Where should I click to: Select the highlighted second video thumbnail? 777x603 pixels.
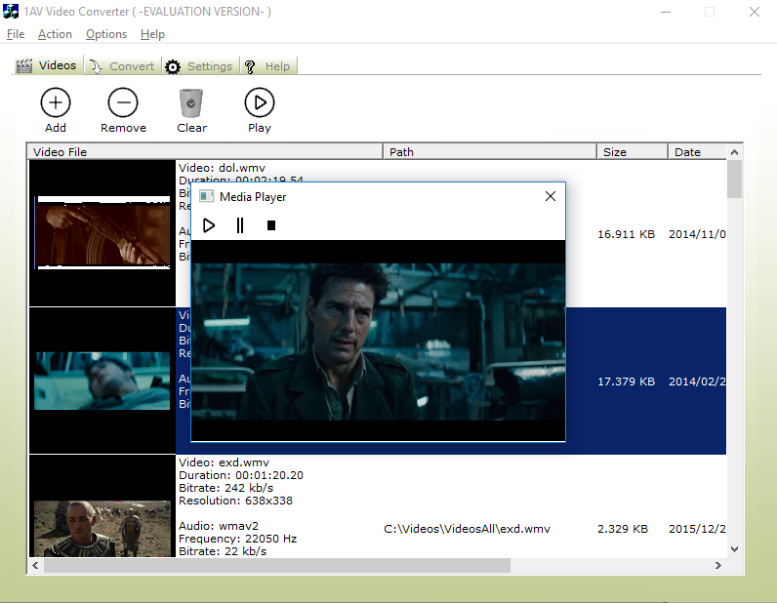pos(102,381)
